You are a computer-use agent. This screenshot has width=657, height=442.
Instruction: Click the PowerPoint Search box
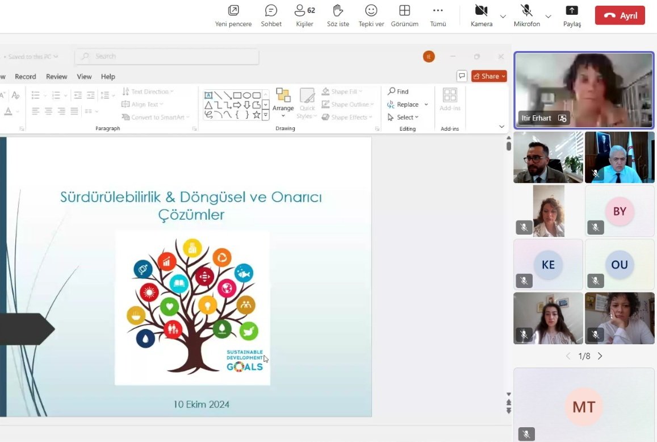[x=167, y=56]
